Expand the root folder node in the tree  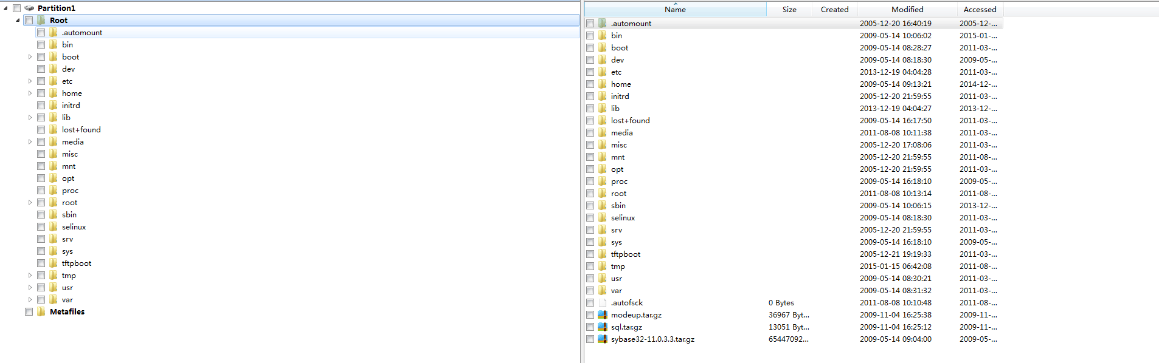[x=30, y=202]
